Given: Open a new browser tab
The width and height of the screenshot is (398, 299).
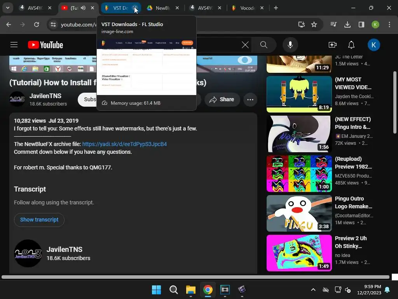Looking at the screenshot, I should coord(276,8).
